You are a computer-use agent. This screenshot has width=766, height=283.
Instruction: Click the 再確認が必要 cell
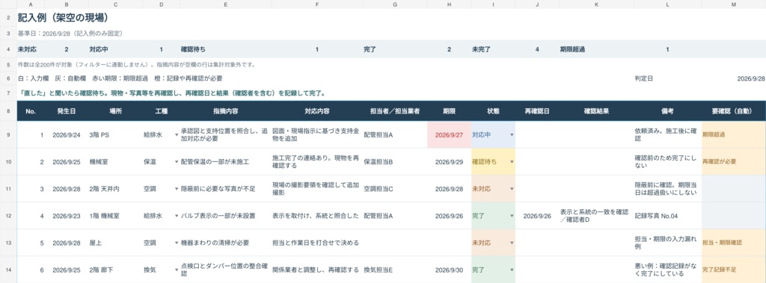pos(733,162)
